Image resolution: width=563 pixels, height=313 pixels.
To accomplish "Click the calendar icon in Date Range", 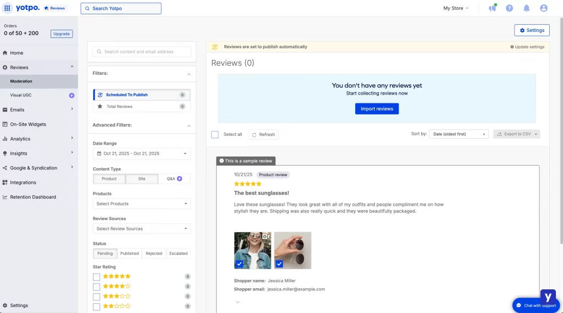I will (x=99, y=153).
